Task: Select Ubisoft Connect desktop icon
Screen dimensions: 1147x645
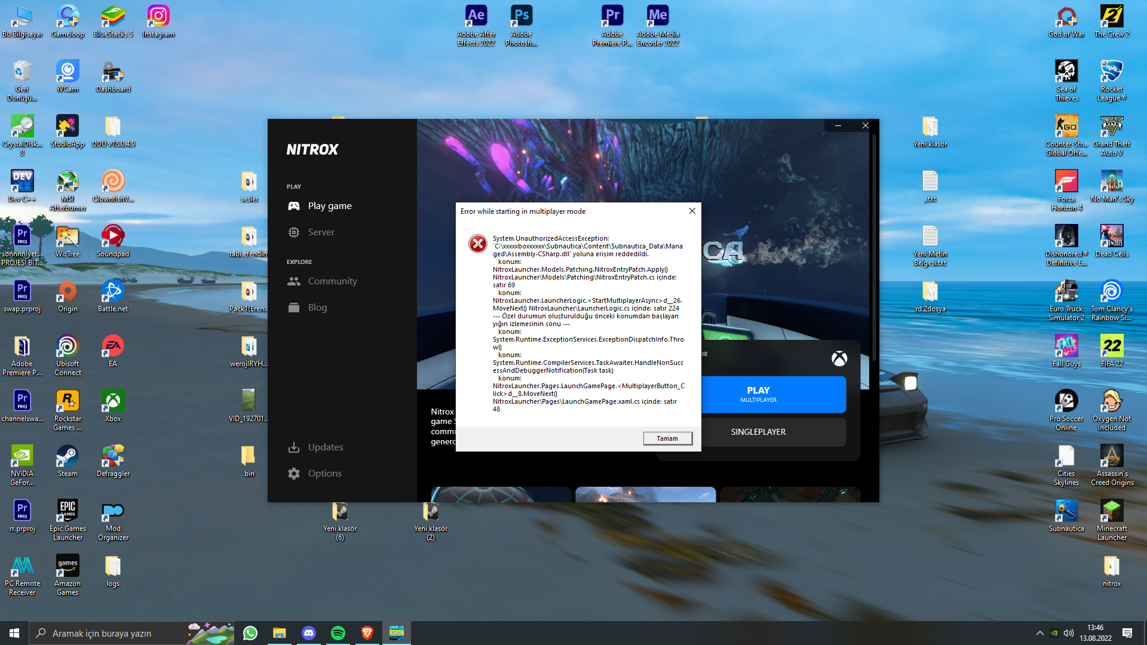Action: 68,355
